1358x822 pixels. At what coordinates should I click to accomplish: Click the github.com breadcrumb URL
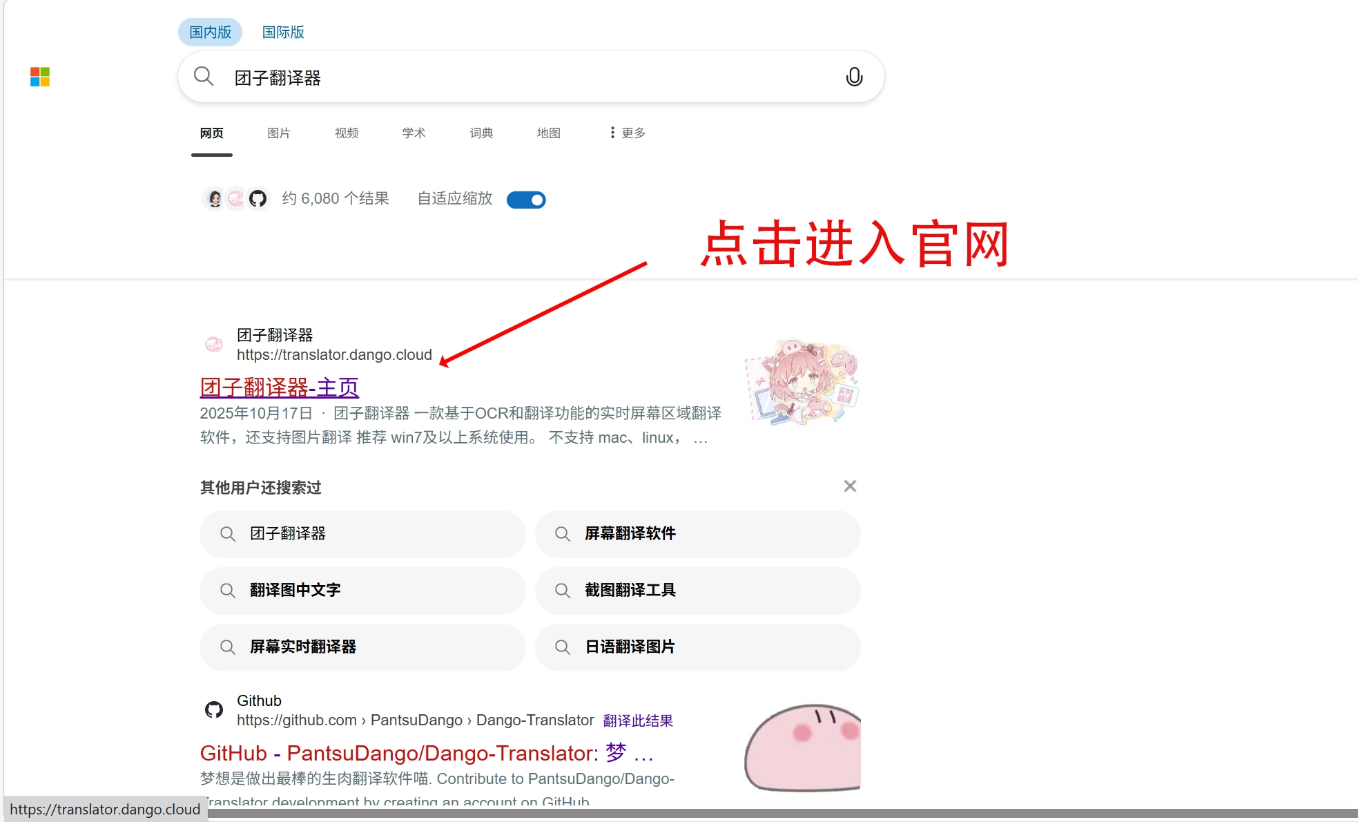click(x=415, y=720)
